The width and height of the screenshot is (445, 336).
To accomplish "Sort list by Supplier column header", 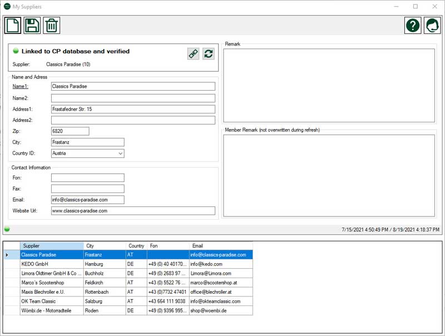I will coord(52,246).
